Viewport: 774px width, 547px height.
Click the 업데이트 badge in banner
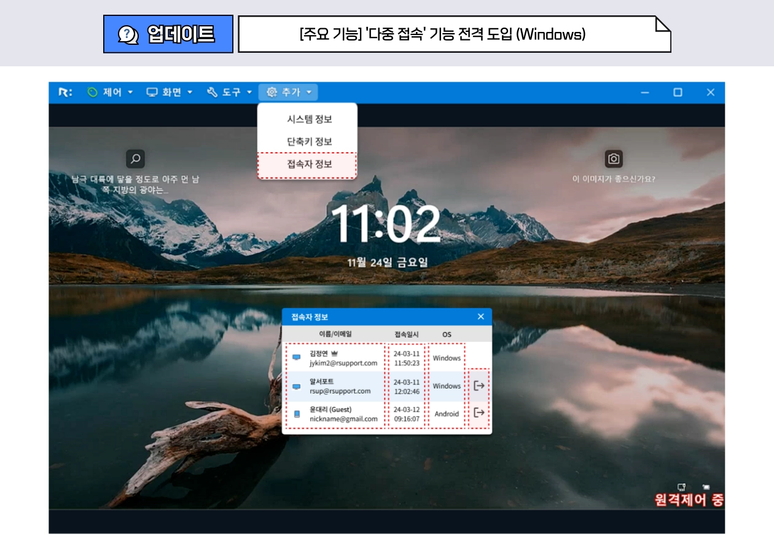click(x=168, y=34)
